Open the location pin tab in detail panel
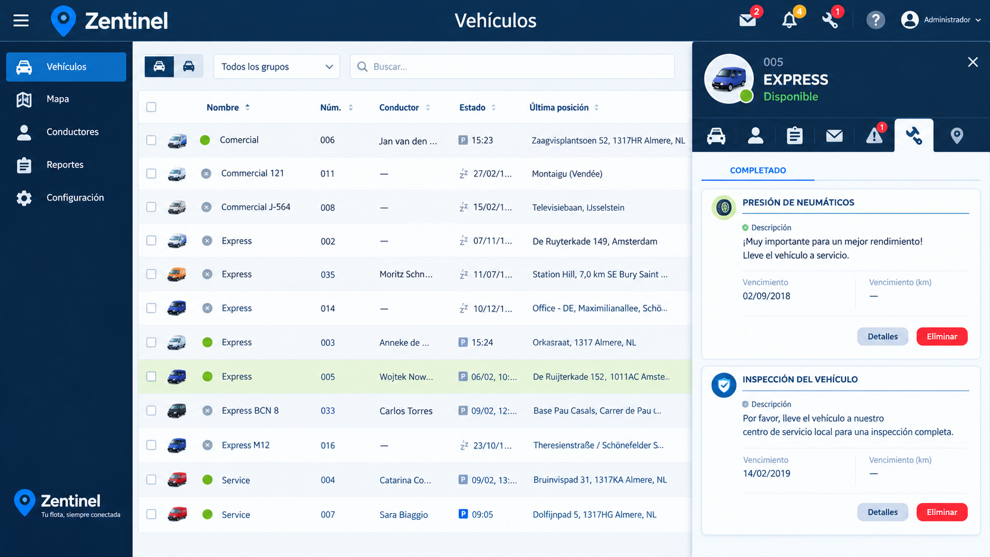Viewport: 990px width, 557px height. 956,136
